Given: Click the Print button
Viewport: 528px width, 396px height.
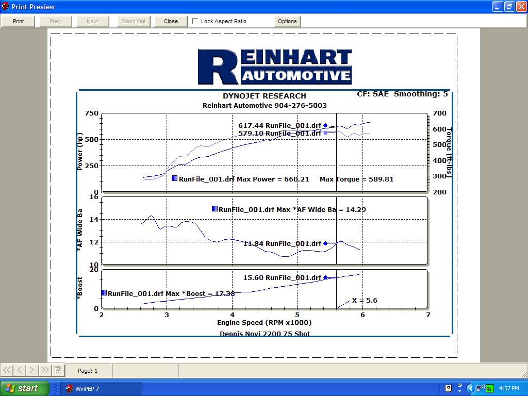Looking at the screenshot, I should coord(18,21).
